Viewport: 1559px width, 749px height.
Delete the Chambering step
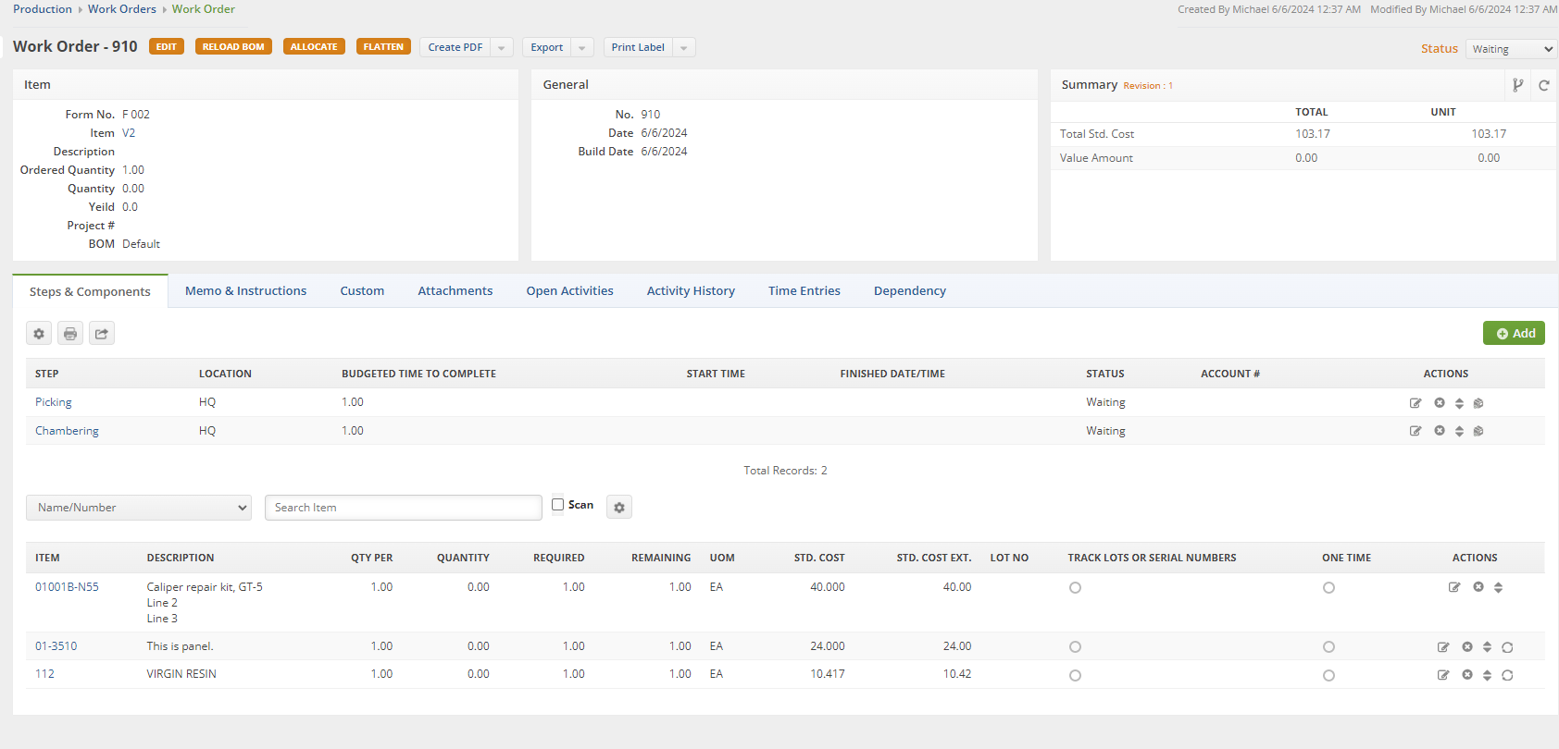[1440, 431]
